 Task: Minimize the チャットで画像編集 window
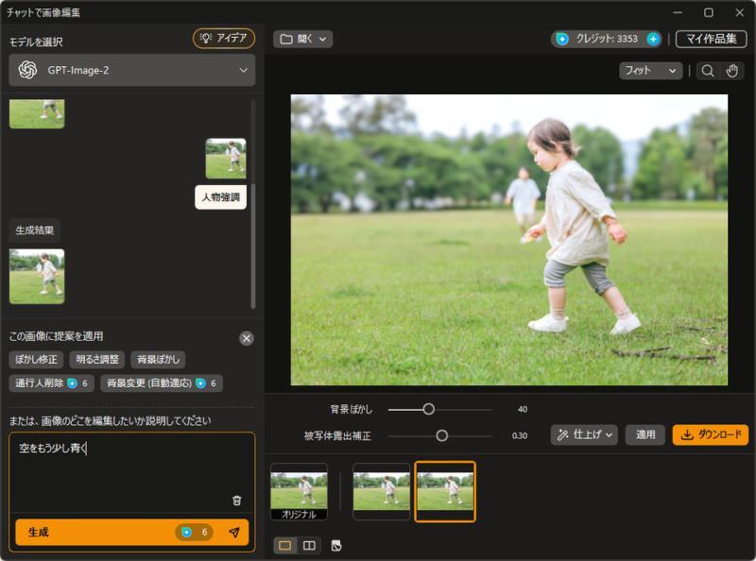coord(678,13)
